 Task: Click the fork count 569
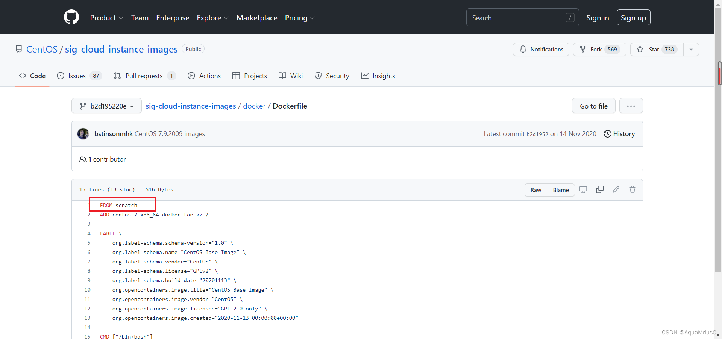point(612,49)
